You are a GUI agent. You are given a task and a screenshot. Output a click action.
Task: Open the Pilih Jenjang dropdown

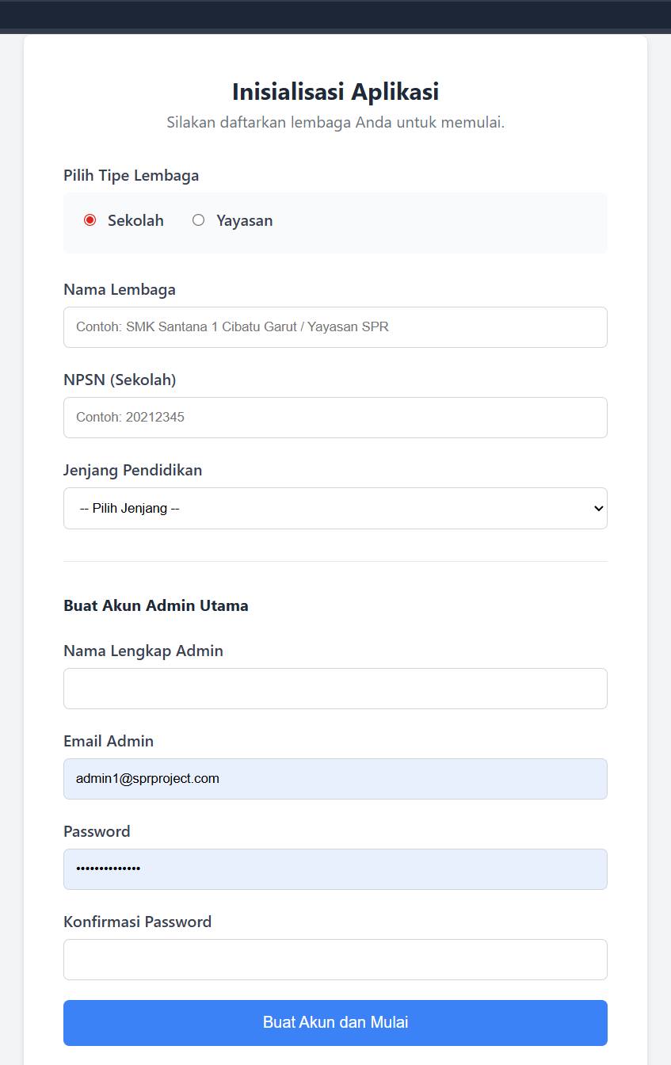click(x=335, y=508)
